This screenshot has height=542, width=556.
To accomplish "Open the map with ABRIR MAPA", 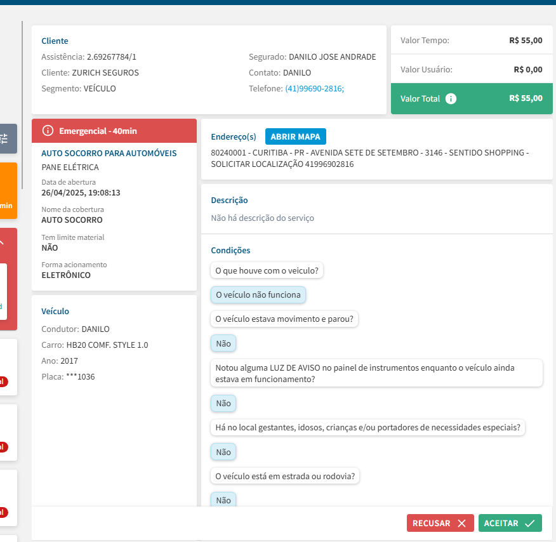I will (295, 136).
